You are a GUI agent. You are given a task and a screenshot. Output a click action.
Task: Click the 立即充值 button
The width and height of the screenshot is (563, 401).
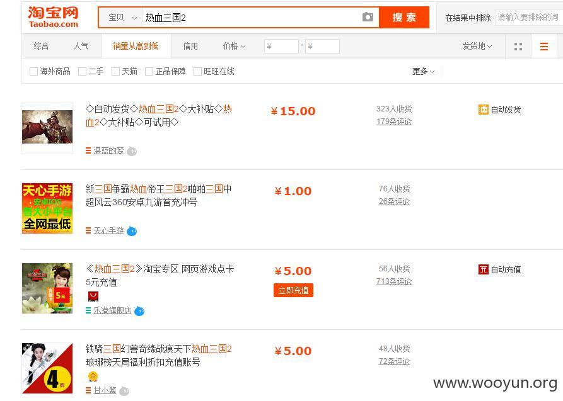click(x=293, y=290)
